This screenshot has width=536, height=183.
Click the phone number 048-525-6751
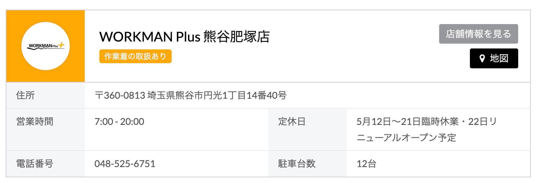pyautogui.click(x=125, y=164)
